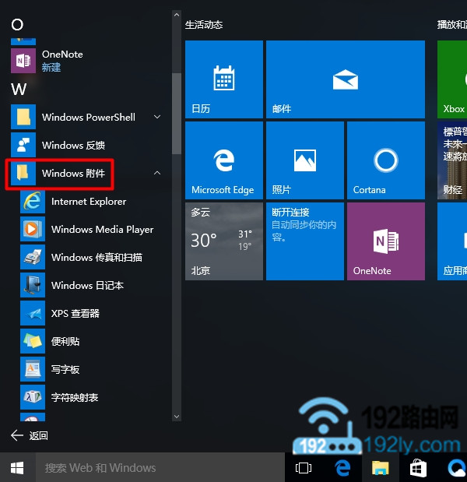Open Task View on the taskbar
Viewport: 467px width, 482px height.
[304, 468]
